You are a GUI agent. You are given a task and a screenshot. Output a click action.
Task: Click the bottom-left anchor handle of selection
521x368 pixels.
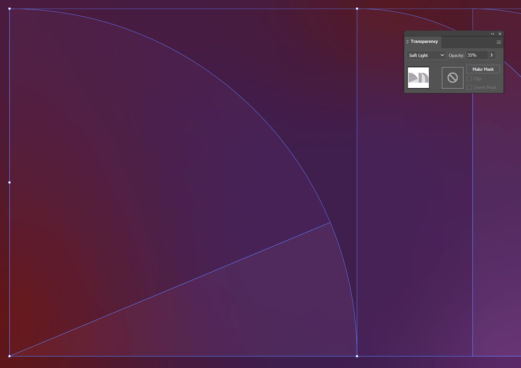click(x=9, y=356)
